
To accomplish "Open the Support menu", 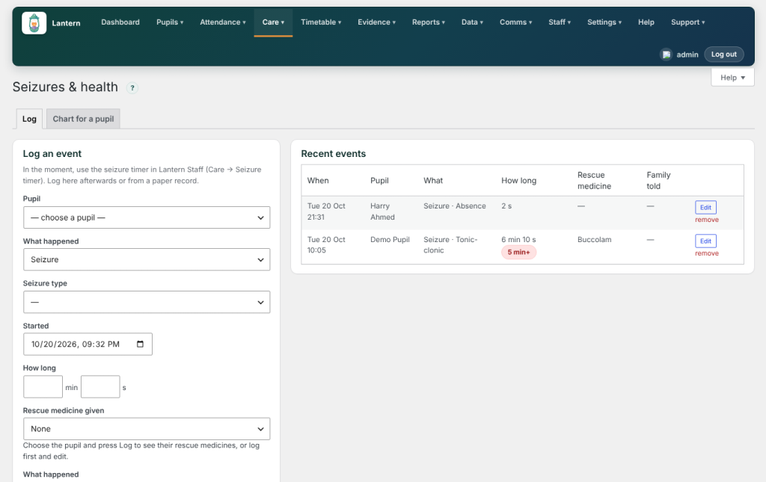I will pyautogui.click(x=688, y=22).
